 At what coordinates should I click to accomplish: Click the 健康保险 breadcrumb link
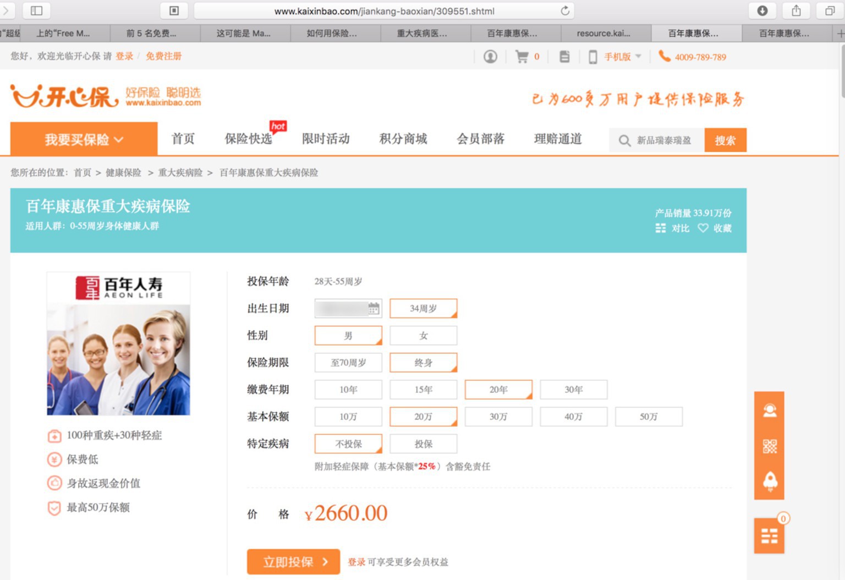tap(123, 173)
